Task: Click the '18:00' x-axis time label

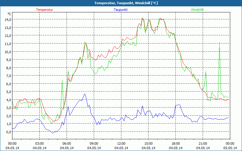Action: point(176,144)
